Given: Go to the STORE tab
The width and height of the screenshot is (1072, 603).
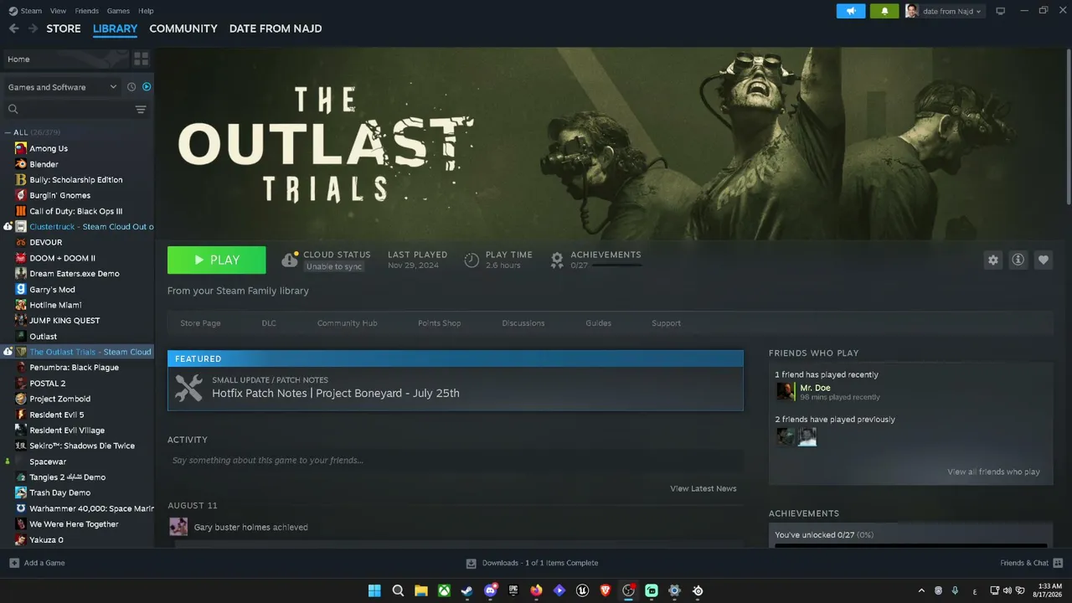Looking at the screenshot, I should point(64,28).
